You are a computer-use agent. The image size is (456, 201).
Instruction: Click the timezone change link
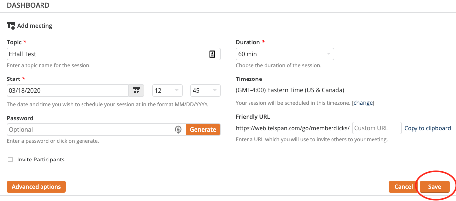coord(363,103)
